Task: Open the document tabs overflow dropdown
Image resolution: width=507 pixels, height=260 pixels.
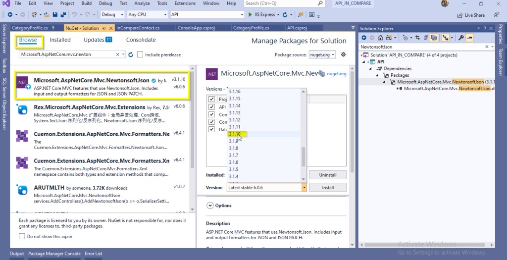Action: pyautogui.click(x=353, y=28)
